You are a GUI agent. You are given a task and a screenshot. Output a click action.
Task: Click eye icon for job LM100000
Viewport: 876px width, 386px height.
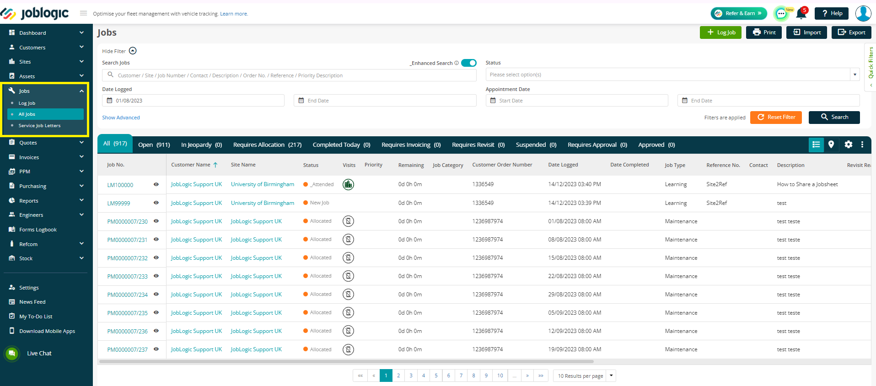tap(156, 184)
